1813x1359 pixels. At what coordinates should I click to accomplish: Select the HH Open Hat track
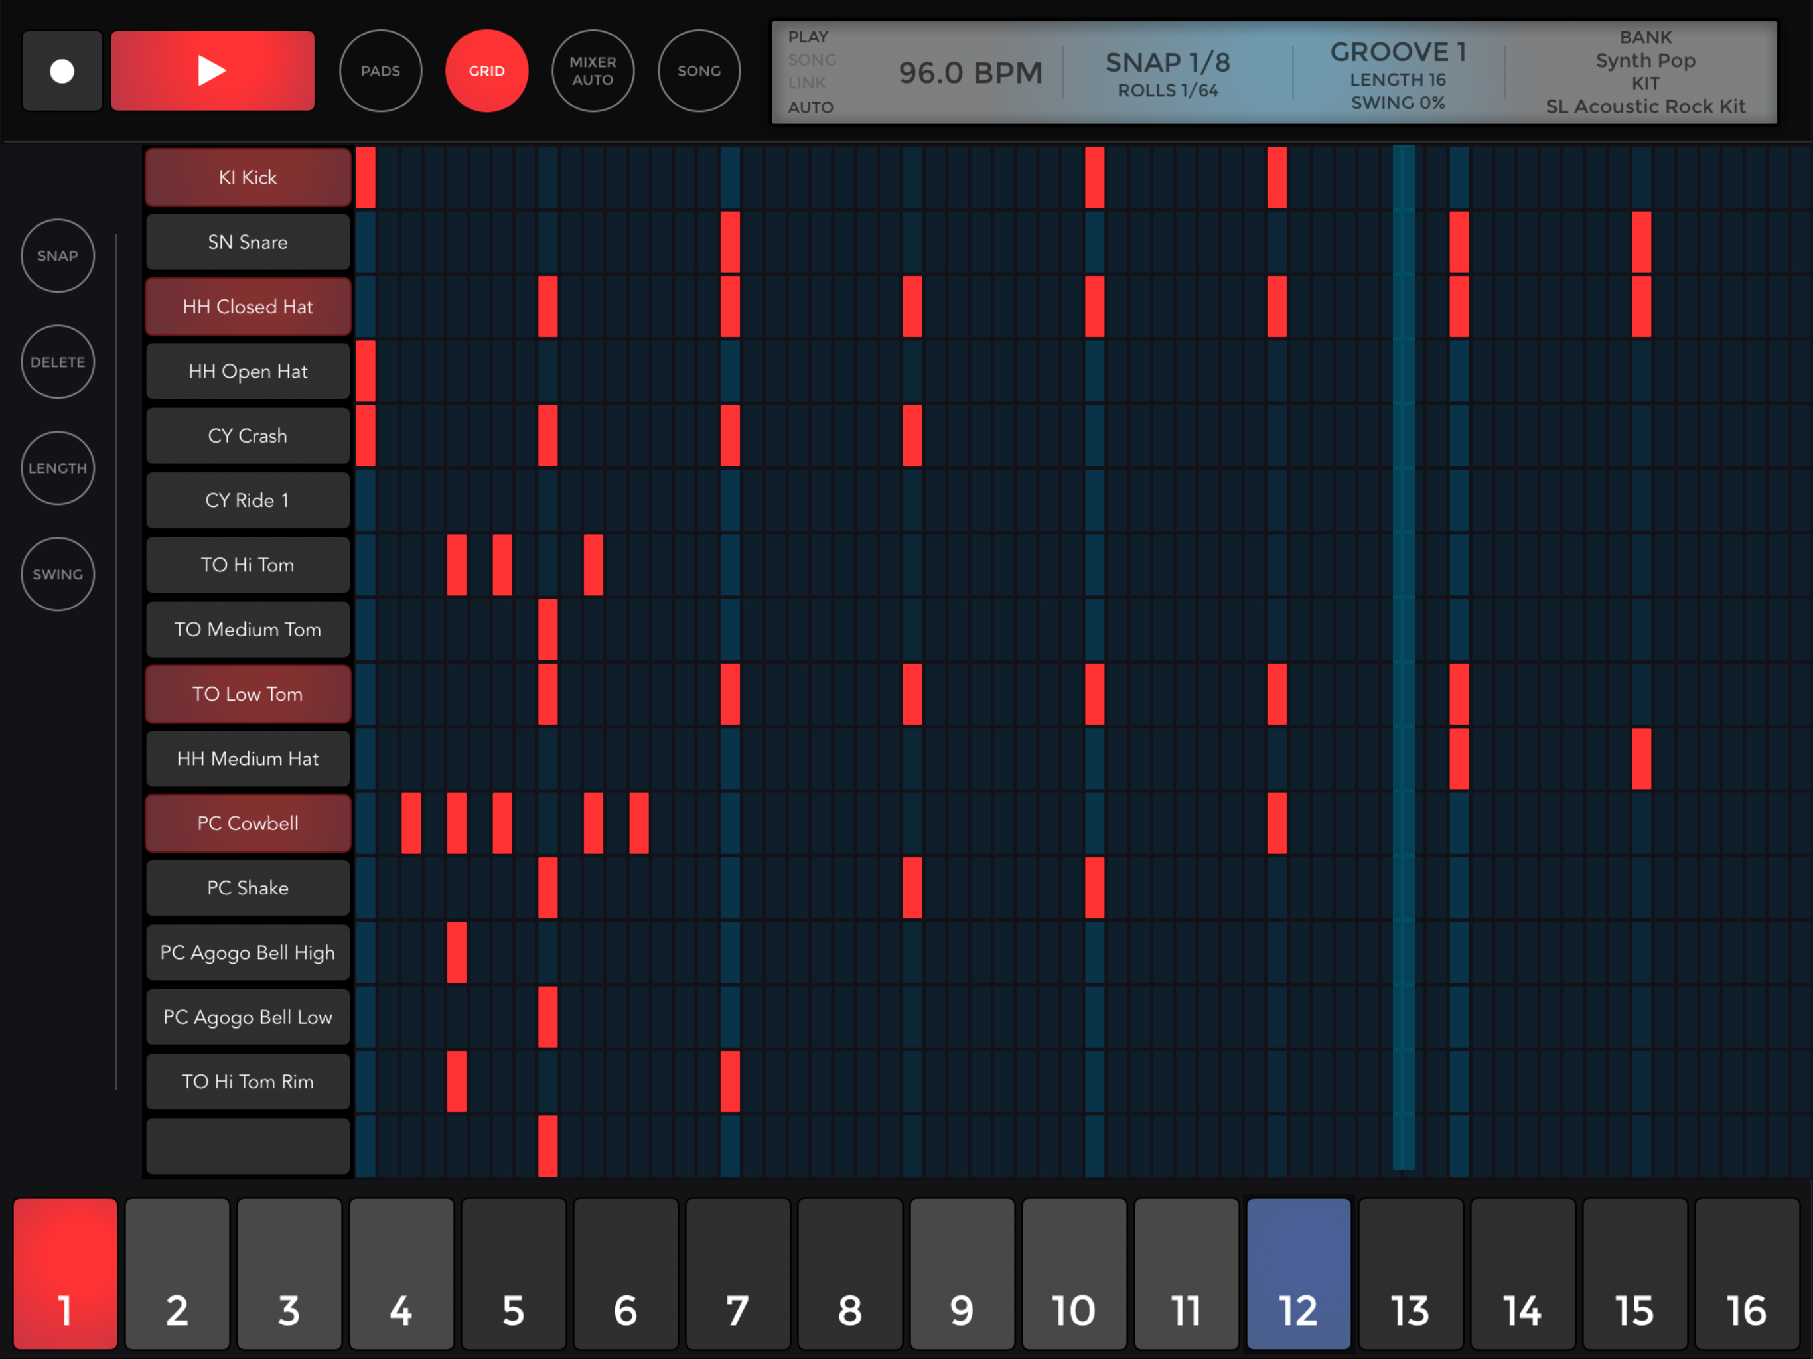(248, 372)
